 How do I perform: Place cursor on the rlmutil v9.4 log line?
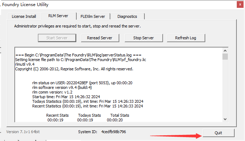tap(25, 64)
